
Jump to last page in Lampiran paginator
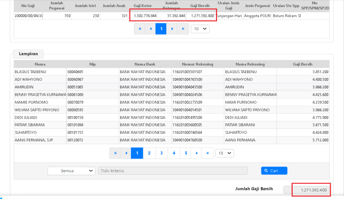click(209, 153)
